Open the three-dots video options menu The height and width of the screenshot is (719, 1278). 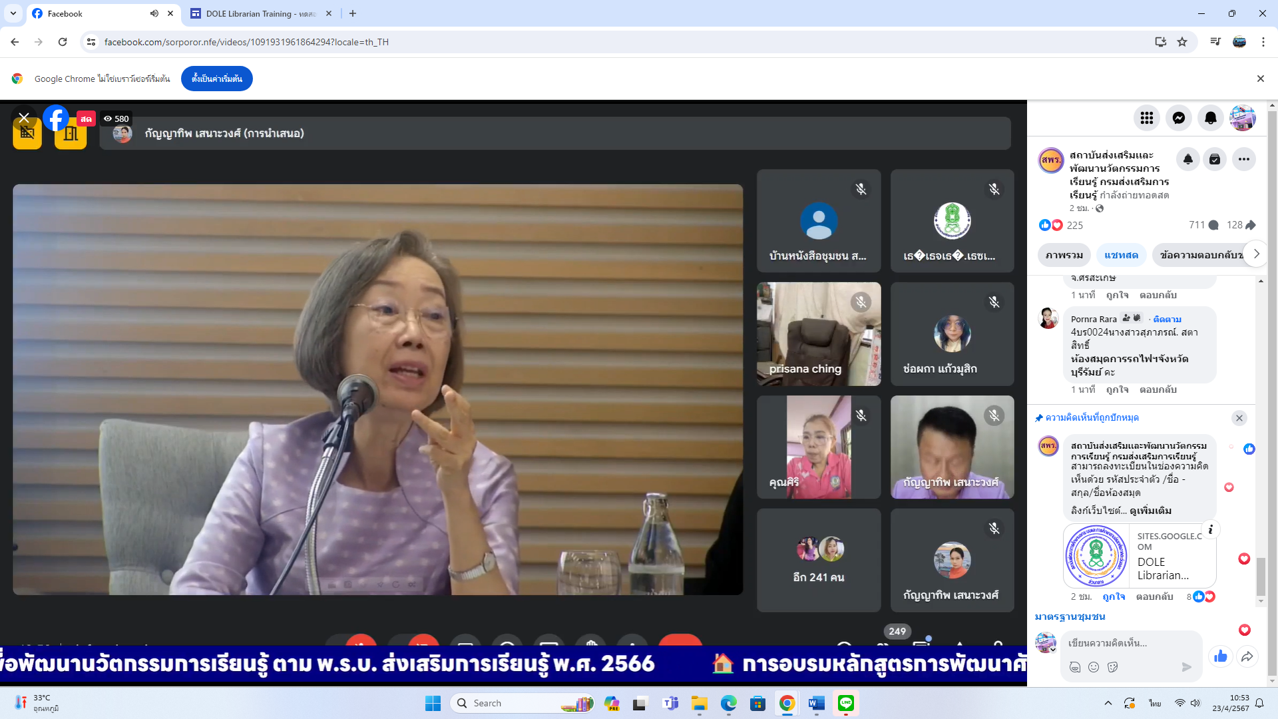tap(1243, 159)
